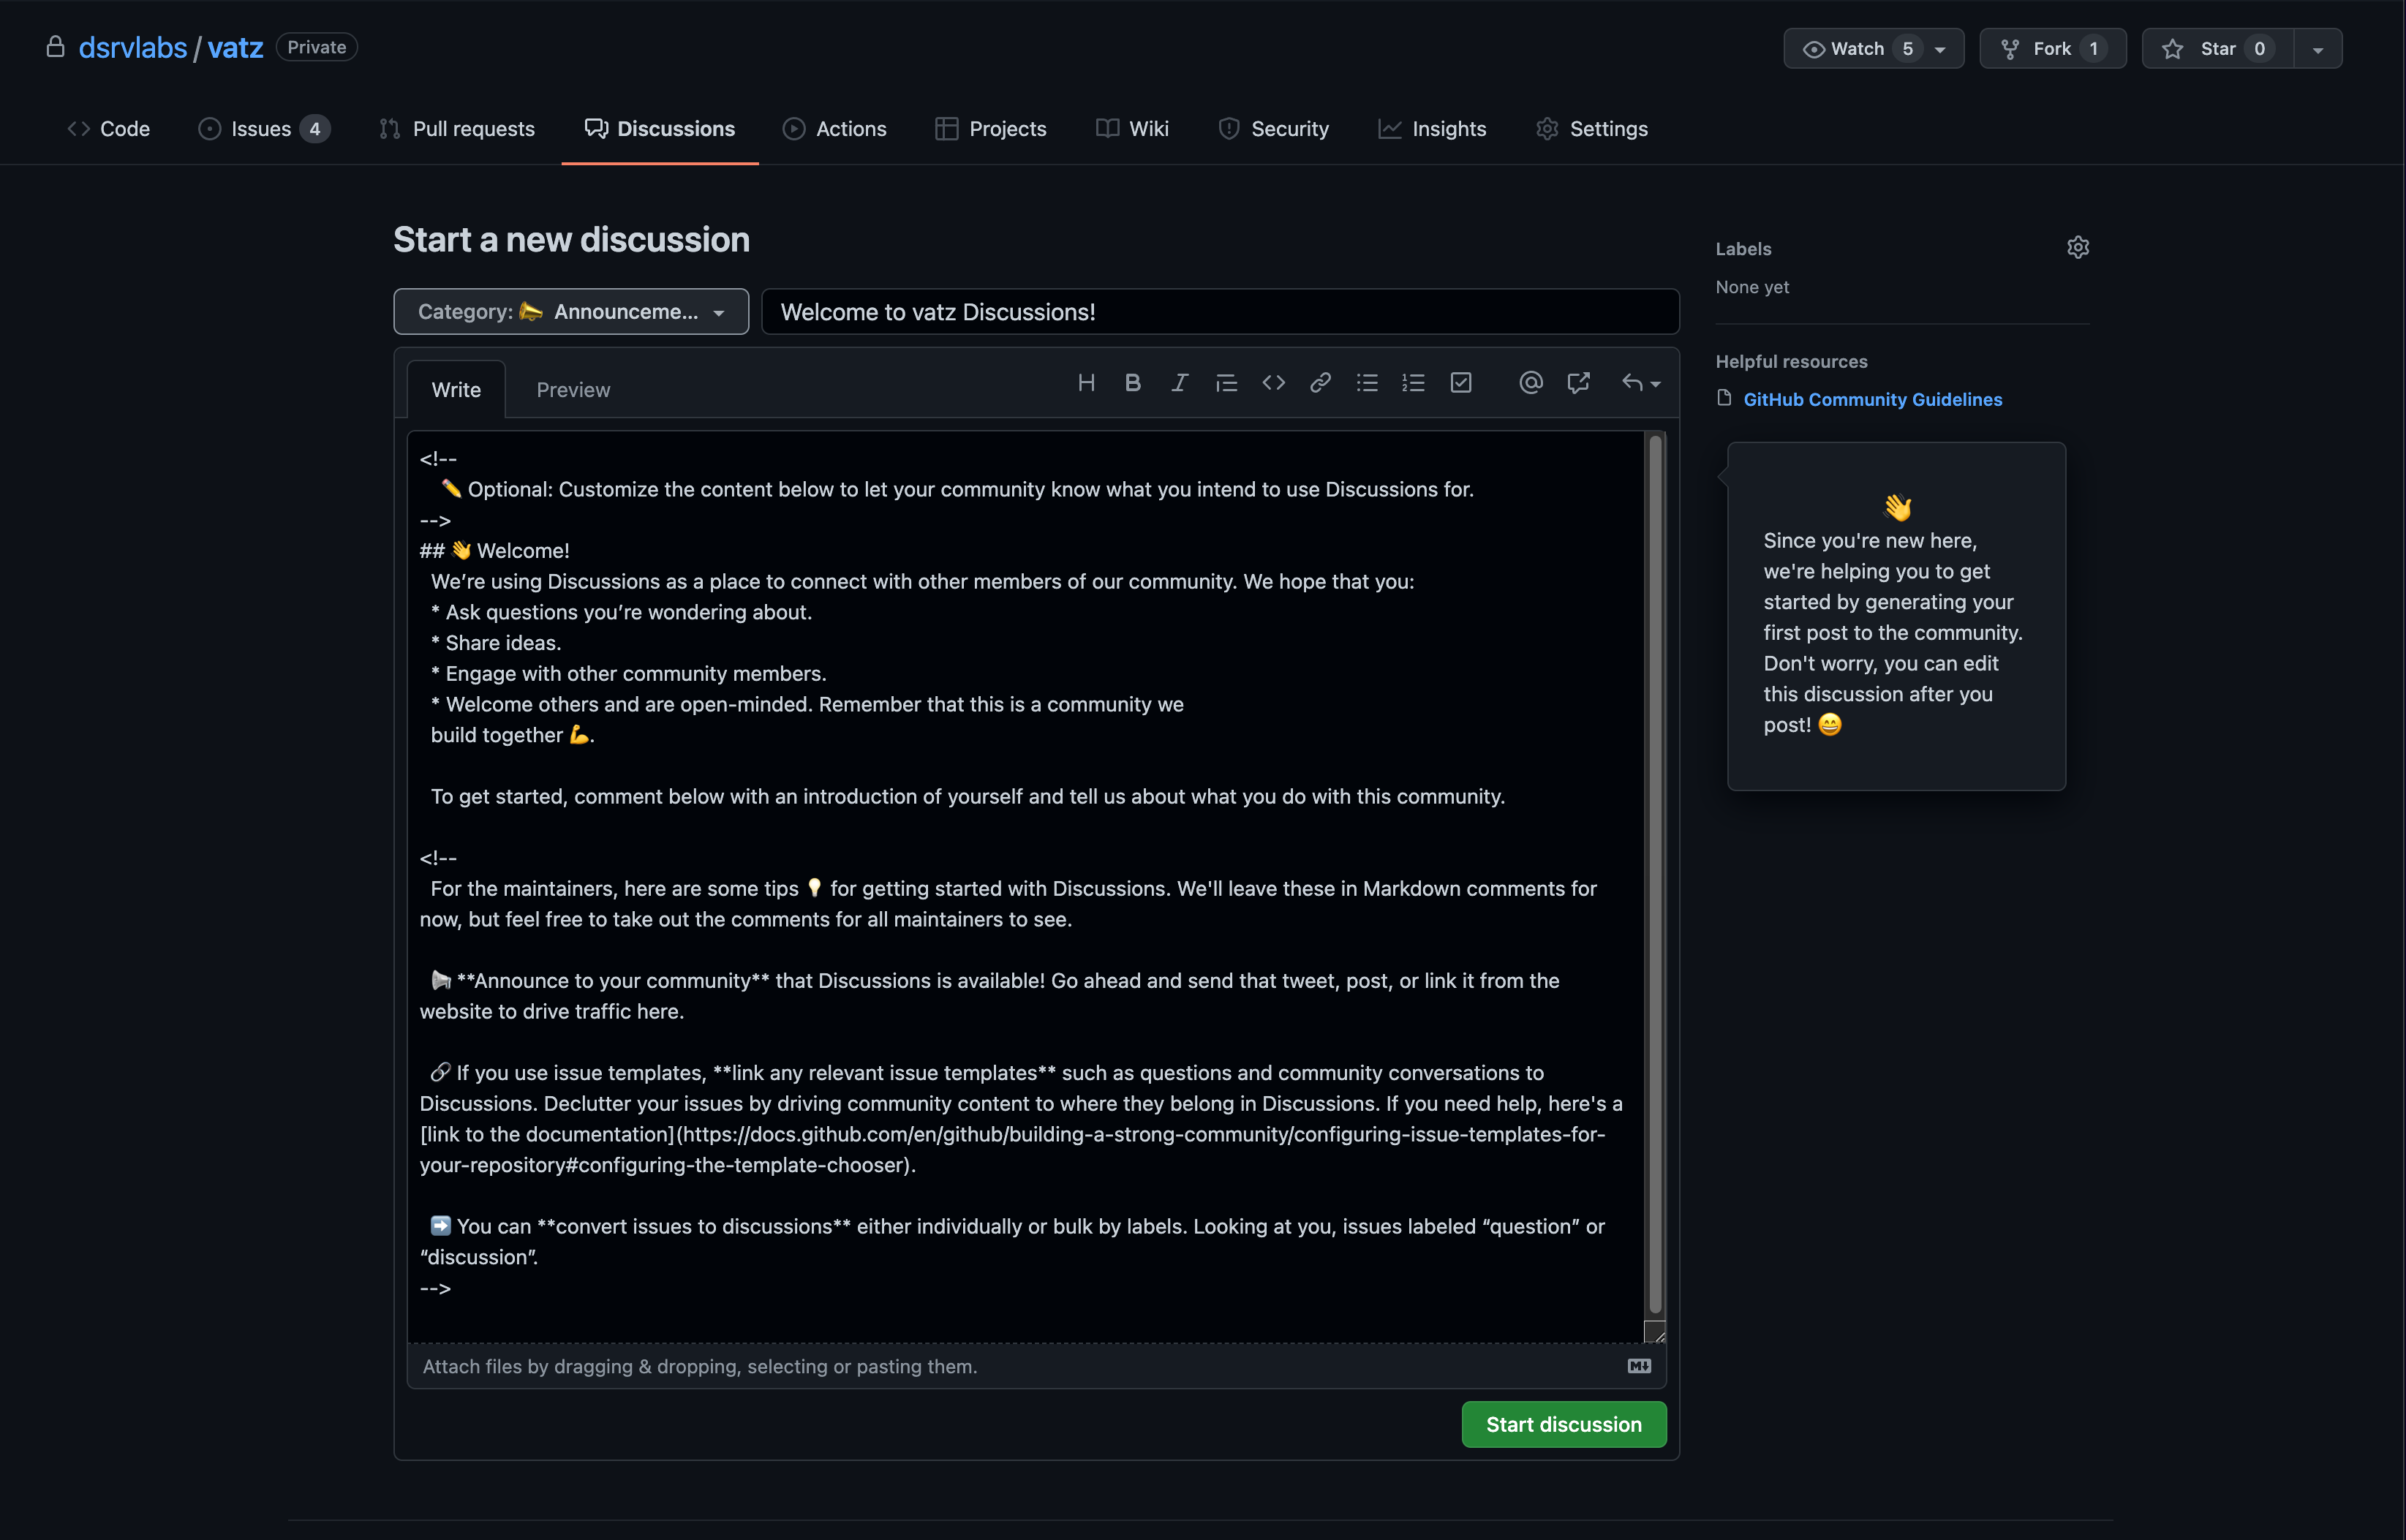The height and width of the screenshot is (1540, 2406).
Task: Open the Labels settings gear
Action: pyautogui.click(x=2078, y=246)
